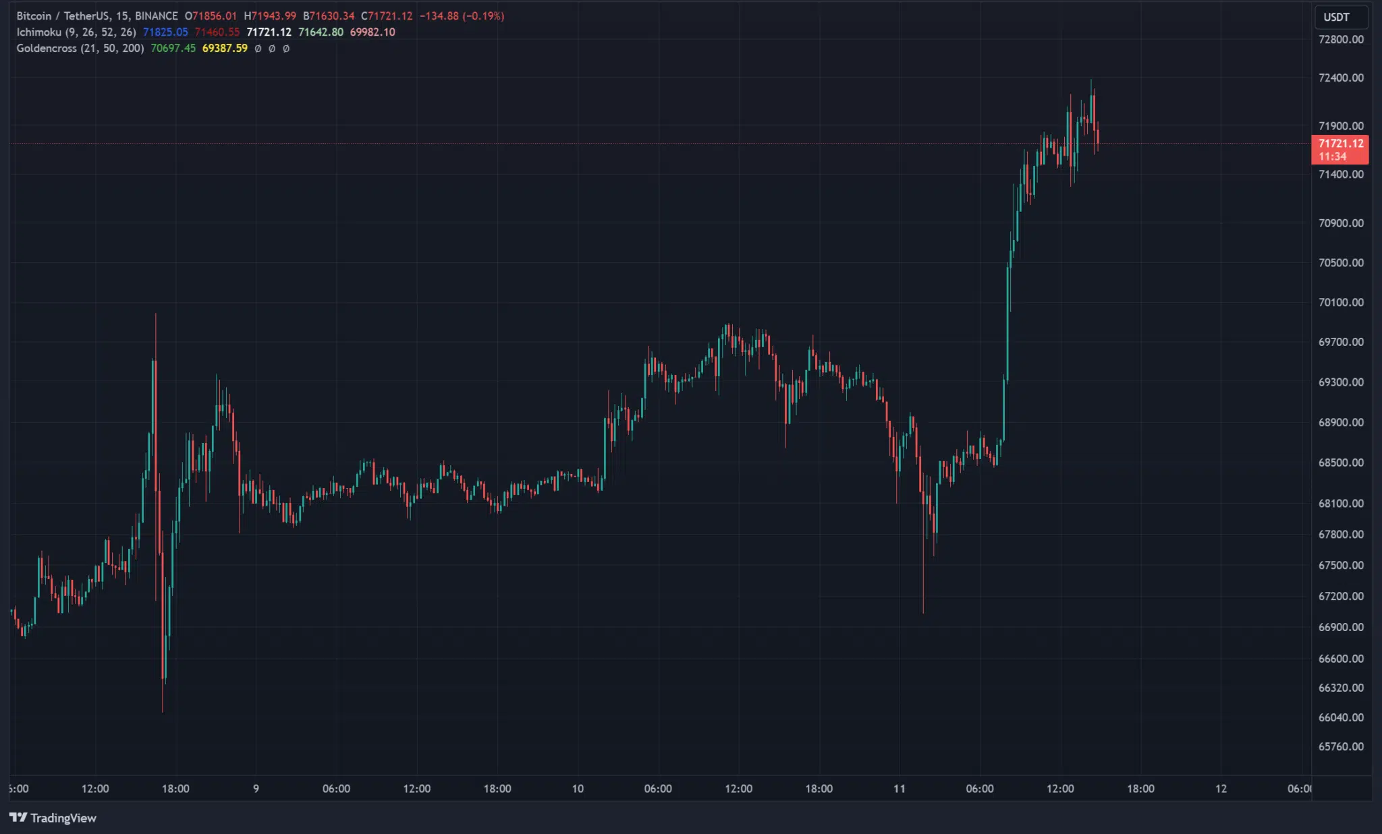The height and width of the screenshot is (834, 1382).
Task: Toggle the second Goldencross checkbox value
Action: (275, 44)
